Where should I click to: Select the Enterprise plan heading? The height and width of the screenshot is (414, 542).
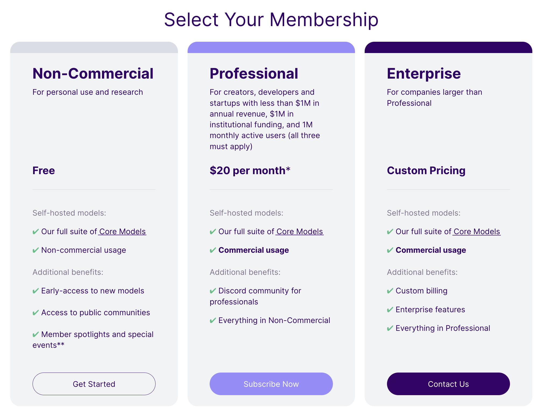coord(424,73)
